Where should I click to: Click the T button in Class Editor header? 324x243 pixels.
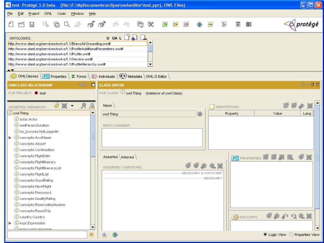point(318,84)
